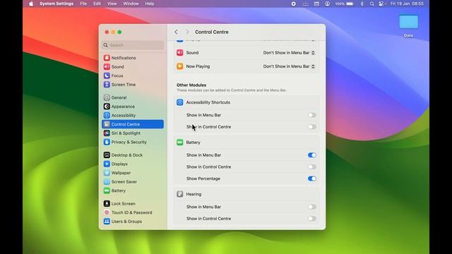452x254 pixels.
Task: Click the settings Search field
Action: click(x=133, y=45)
